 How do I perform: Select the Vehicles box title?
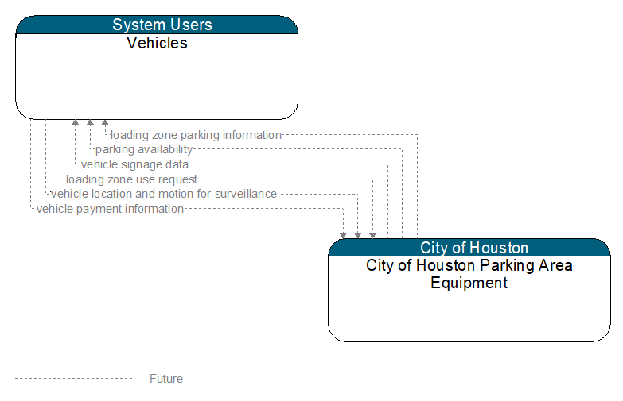[x=157, y=43]
